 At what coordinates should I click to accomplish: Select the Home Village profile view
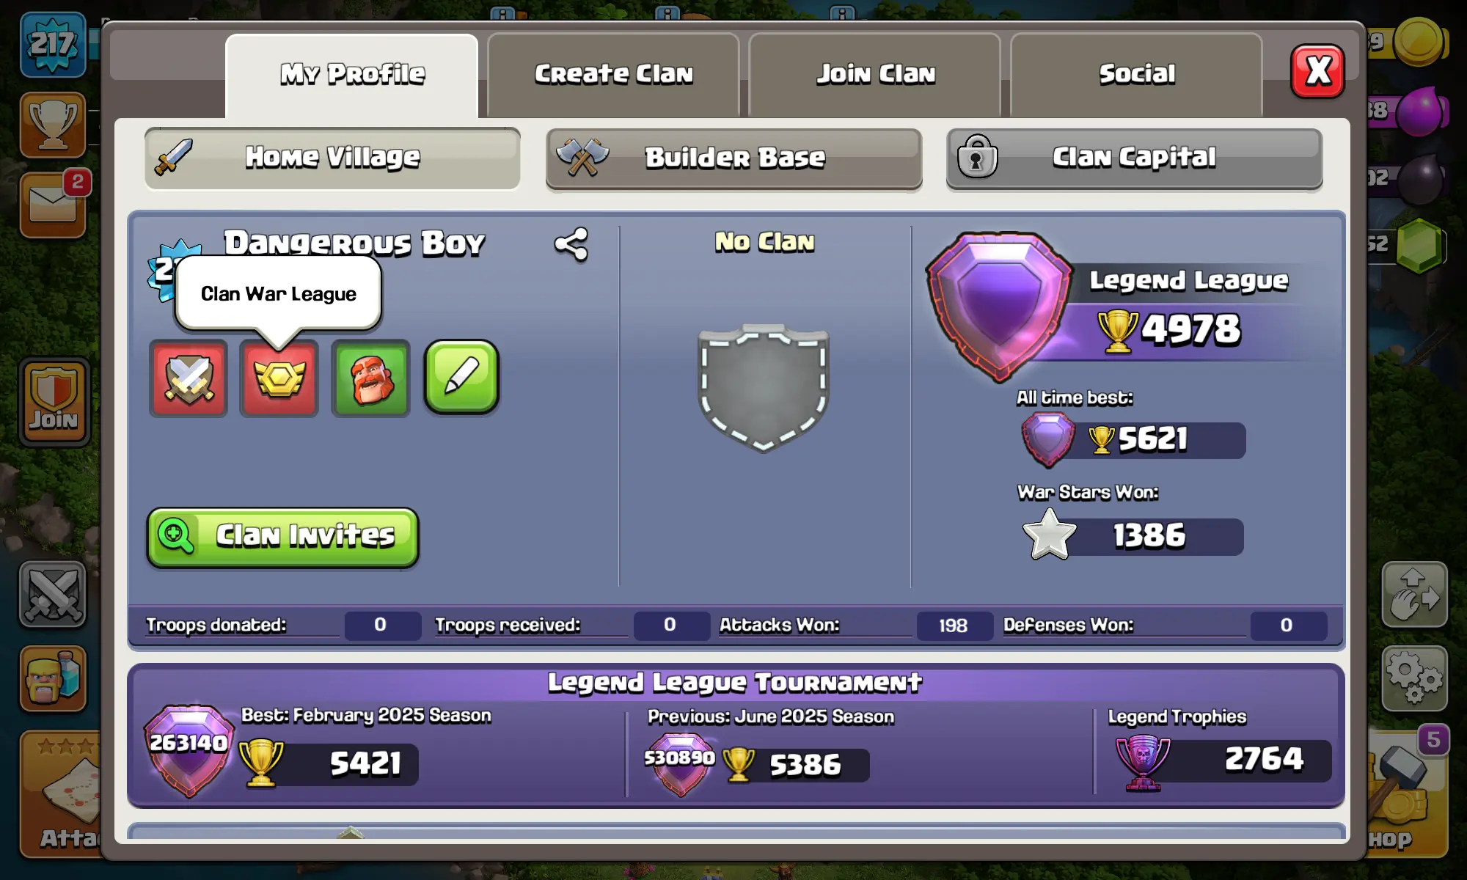click(x=332, y=158)
